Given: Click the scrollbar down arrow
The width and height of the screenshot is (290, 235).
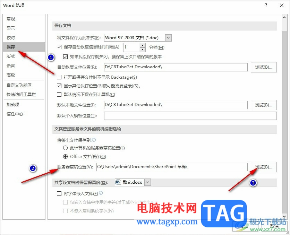Looking at the screenshot, I should [284, 216].
